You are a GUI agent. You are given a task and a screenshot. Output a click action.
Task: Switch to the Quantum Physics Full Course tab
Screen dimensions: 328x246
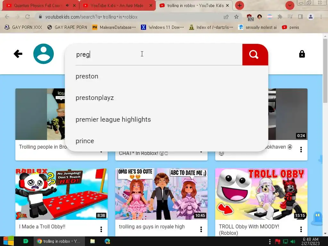coord(37,6)
